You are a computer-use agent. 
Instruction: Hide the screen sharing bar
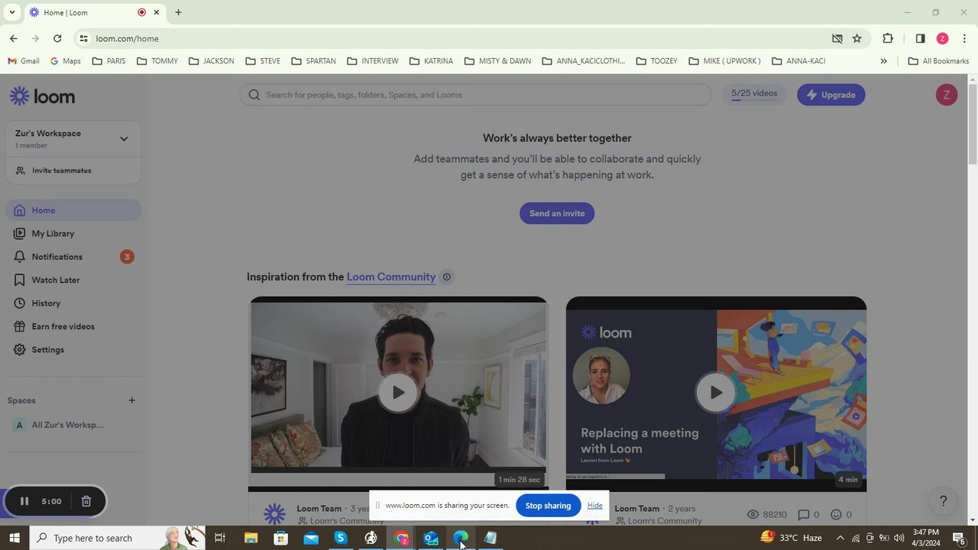(x=595, y=506)
